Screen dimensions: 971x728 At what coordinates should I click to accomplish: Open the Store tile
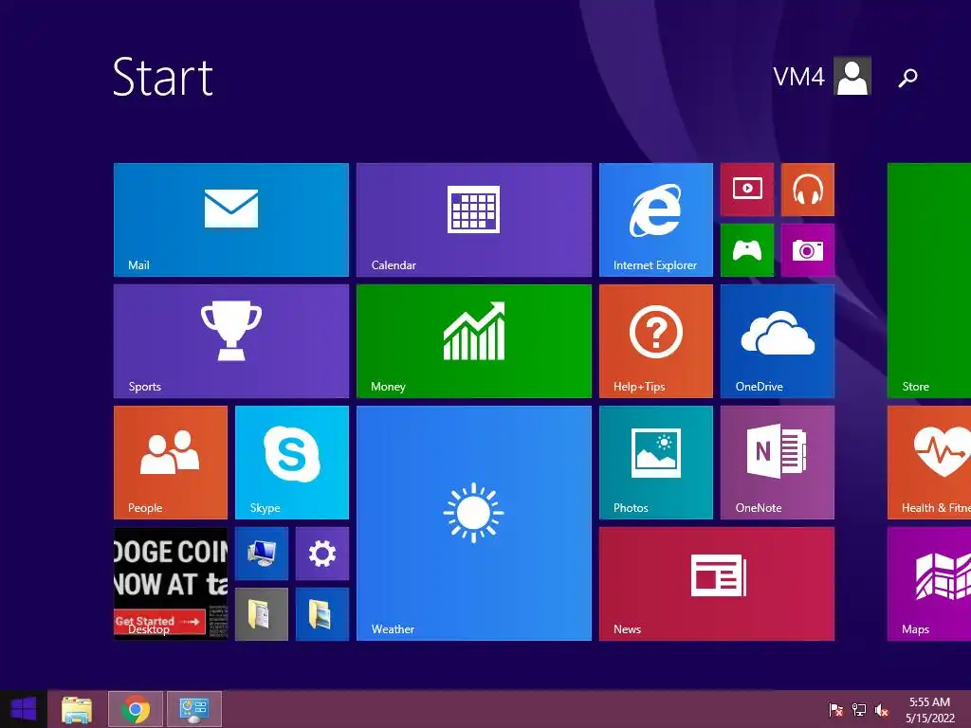coord(929,281)
